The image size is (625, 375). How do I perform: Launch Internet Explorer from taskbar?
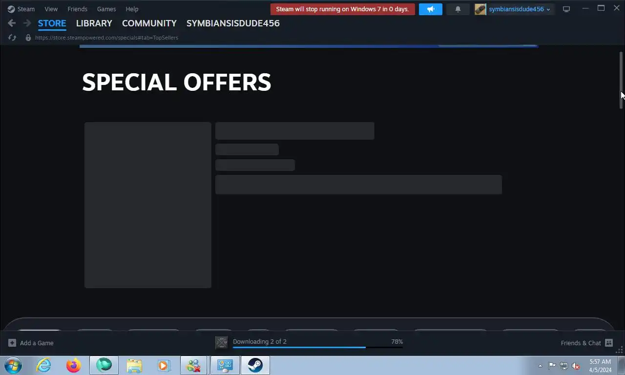click(43, 365)
